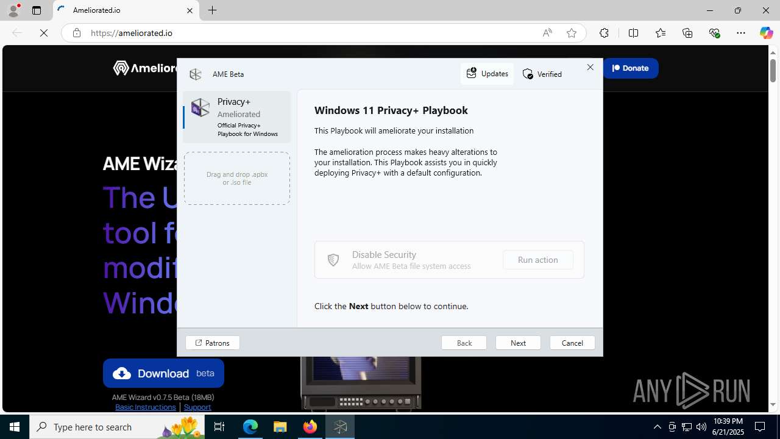Screen dimensions: 780x439
Task: Open the Favorites list icon
Action: 661,33
